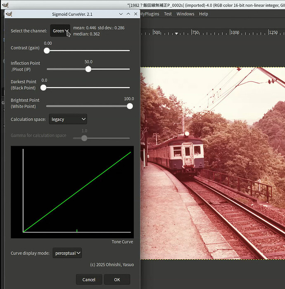Image resolution: width=285 pixels, height=289 pixels.
Task: Expand the Calculation space 'legacy' dropdown
Action: [x=68, y=119]
